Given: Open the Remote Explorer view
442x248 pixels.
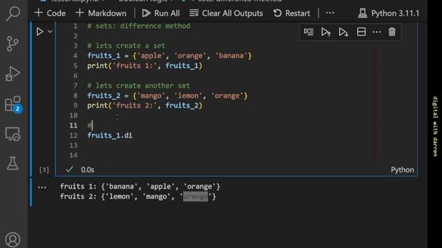Looking at the screenshot, I should (12, 134).
